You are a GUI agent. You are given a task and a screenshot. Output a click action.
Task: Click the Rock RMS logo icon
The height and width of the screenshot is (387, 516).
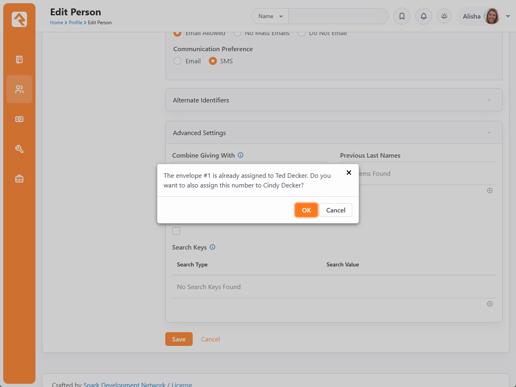[x=19, y=19]
